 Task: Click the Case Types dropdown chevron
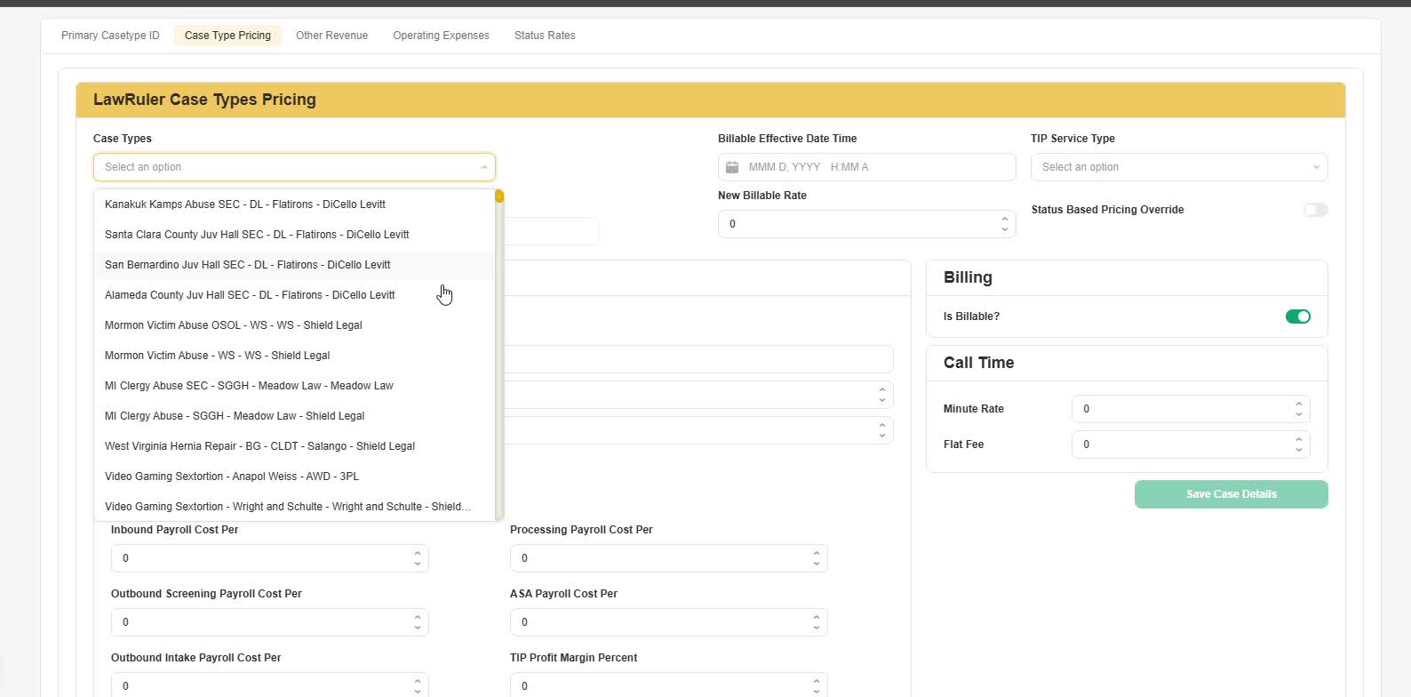(483, 167)
